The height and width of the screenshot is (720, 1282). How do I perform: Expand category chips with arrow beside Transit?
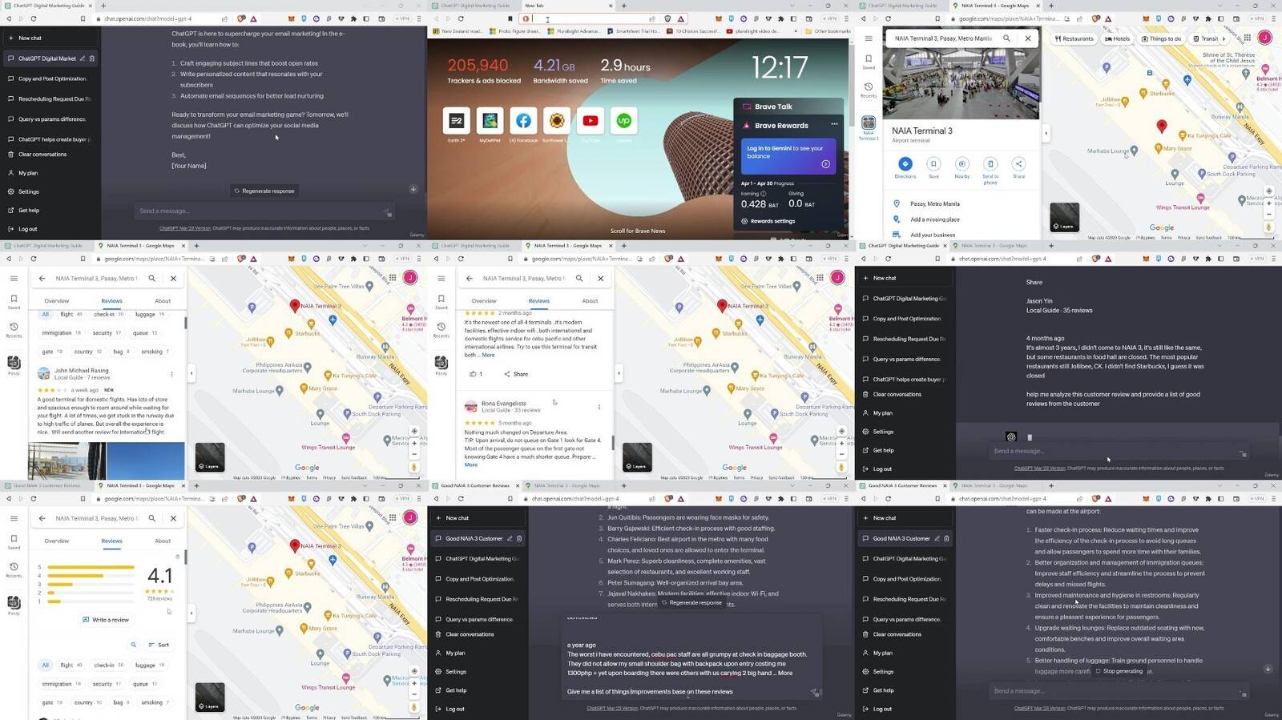click(1224, 38)
